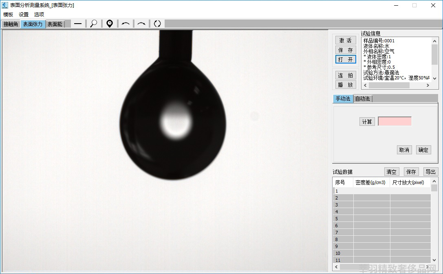The image size is (443, 274).
Task: Select row 2 in the data table
Action: 382,198
